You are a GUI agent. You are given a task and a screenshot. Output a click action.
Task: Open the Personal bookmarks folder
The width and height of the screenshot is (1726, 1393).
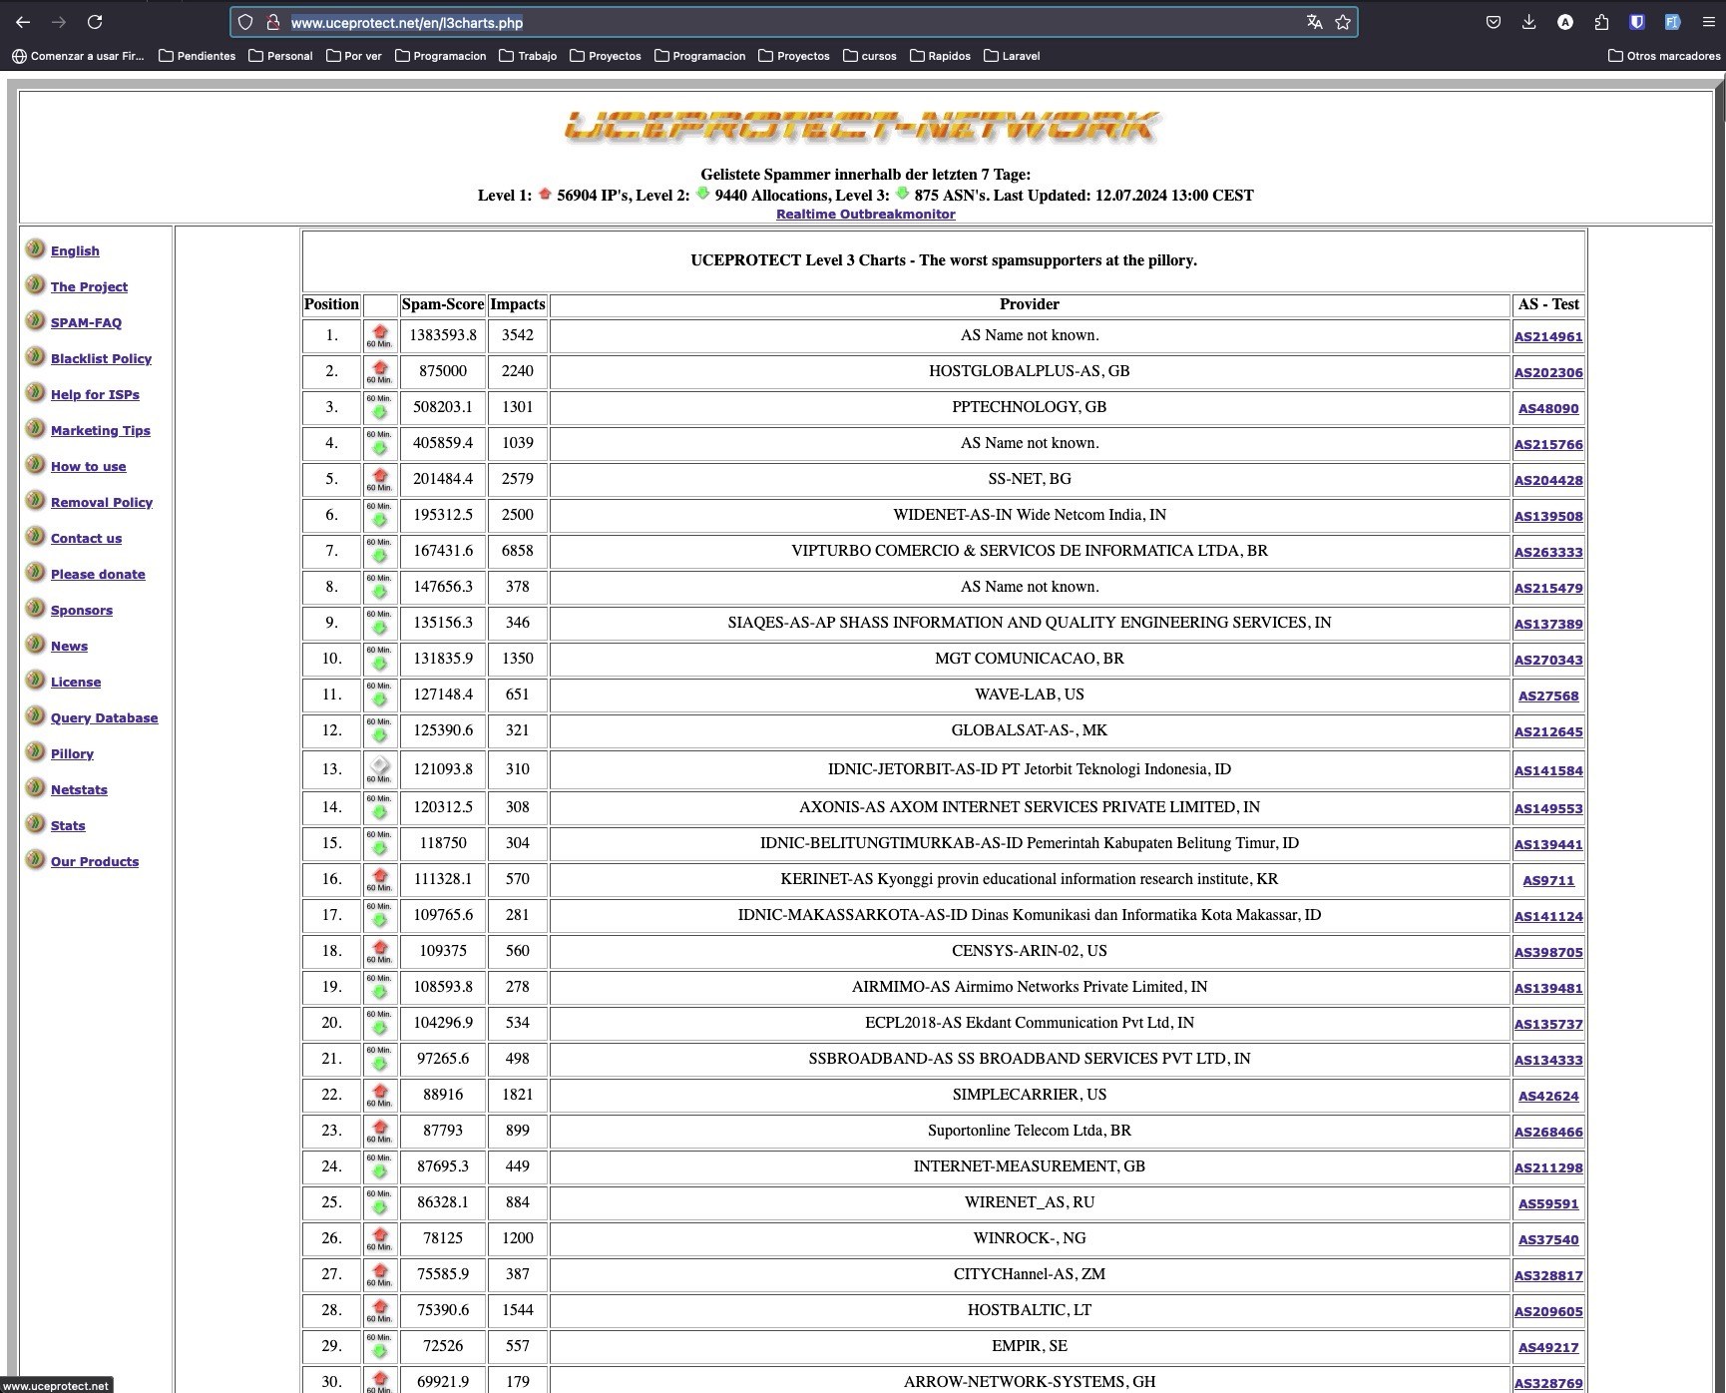point(280,56)
